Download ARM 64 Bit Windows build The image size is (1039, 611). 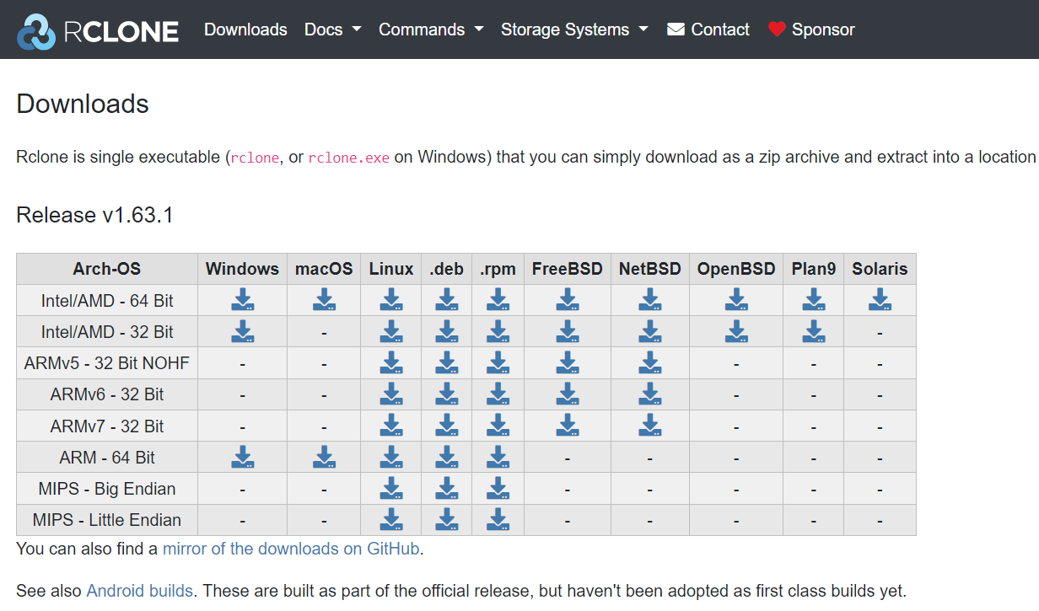243,457
